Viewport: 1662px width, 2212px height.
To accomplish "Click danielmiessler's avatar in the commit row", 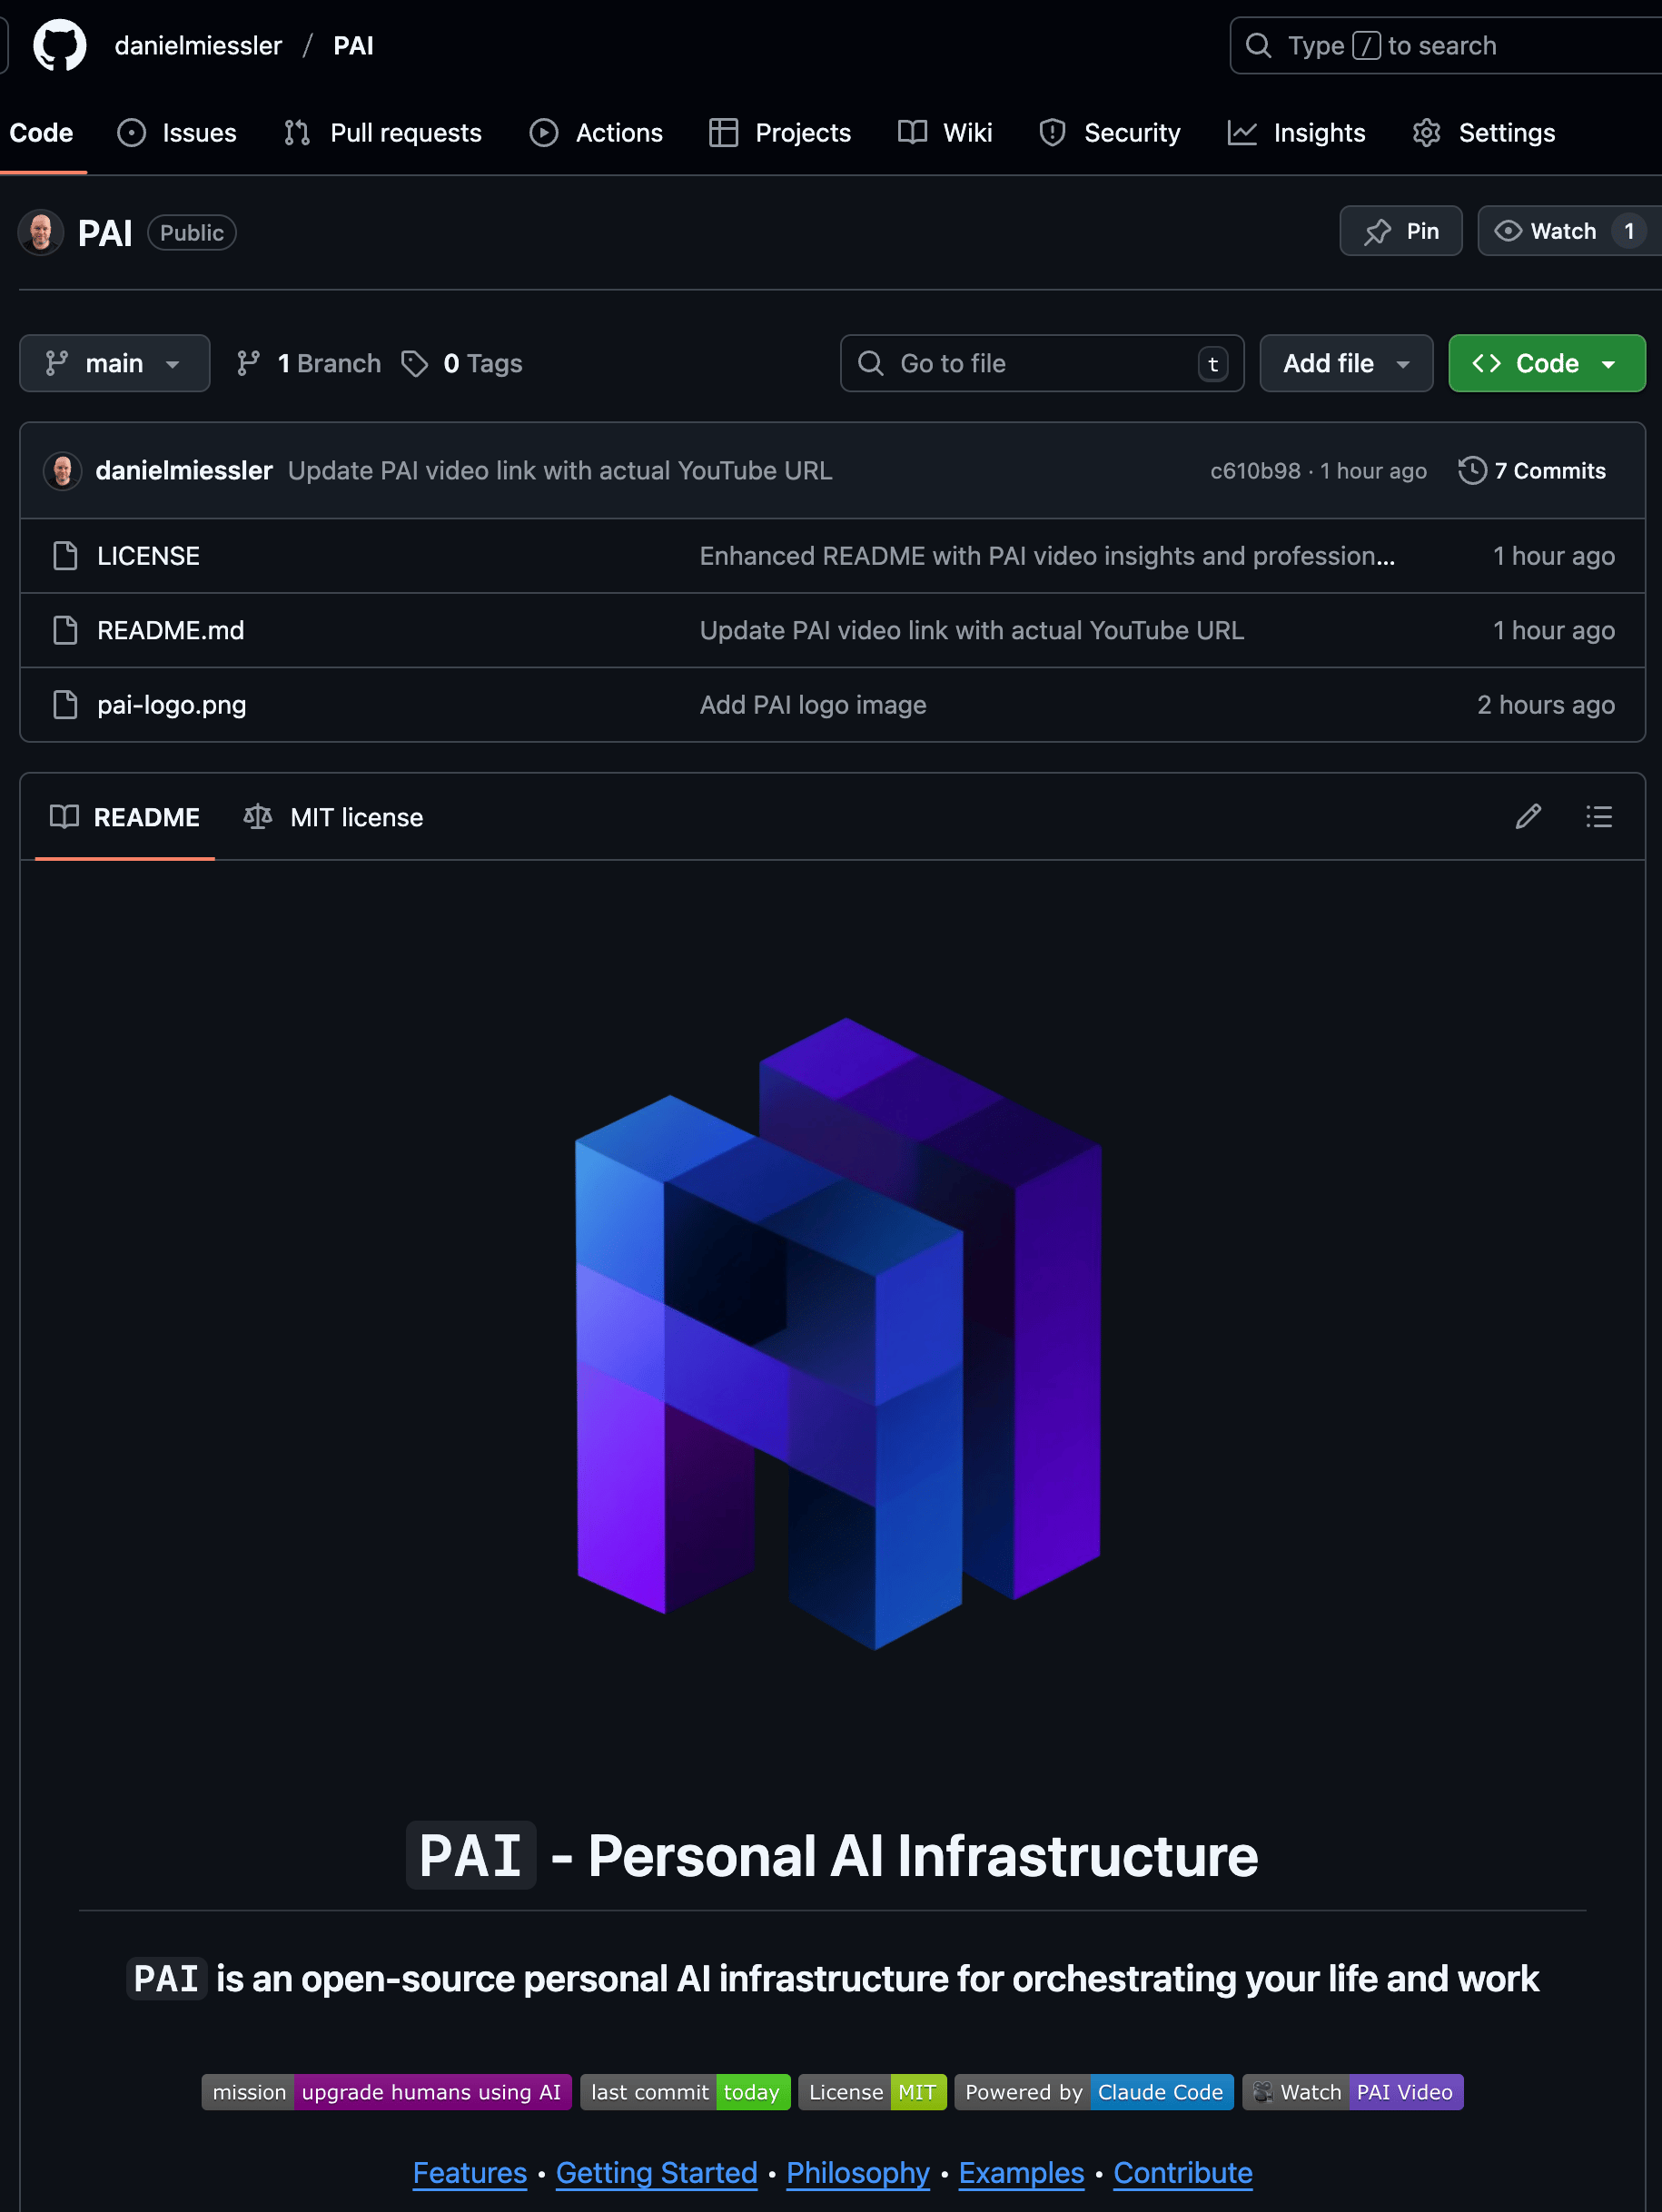I will click(62, 471).
